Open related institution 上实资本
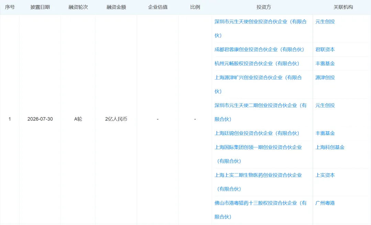371x225 pixels. tap(325, 175)
